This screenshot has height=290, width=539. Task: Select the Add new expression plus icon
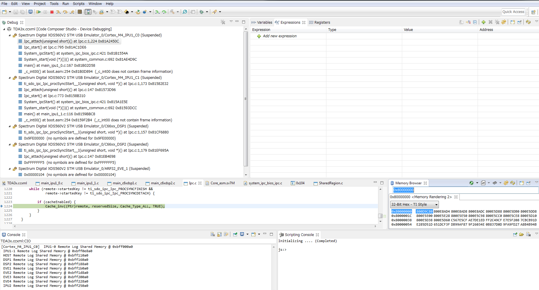coord(259,36)
